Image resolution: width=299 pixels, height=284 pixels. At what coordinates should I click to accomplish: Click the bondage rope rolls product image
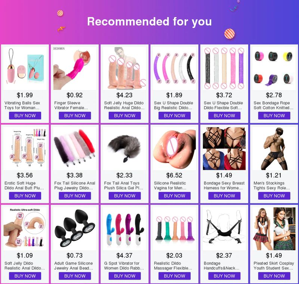click(274, 69)
